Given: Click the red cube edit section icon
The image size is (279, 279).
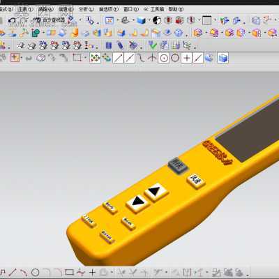Looking at the screenshot, I should coord(179,20).
